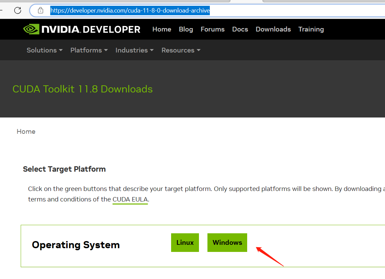Click the Home breadcrumb link
Viewport: 385px width, 279px height.
coord(26,131)
